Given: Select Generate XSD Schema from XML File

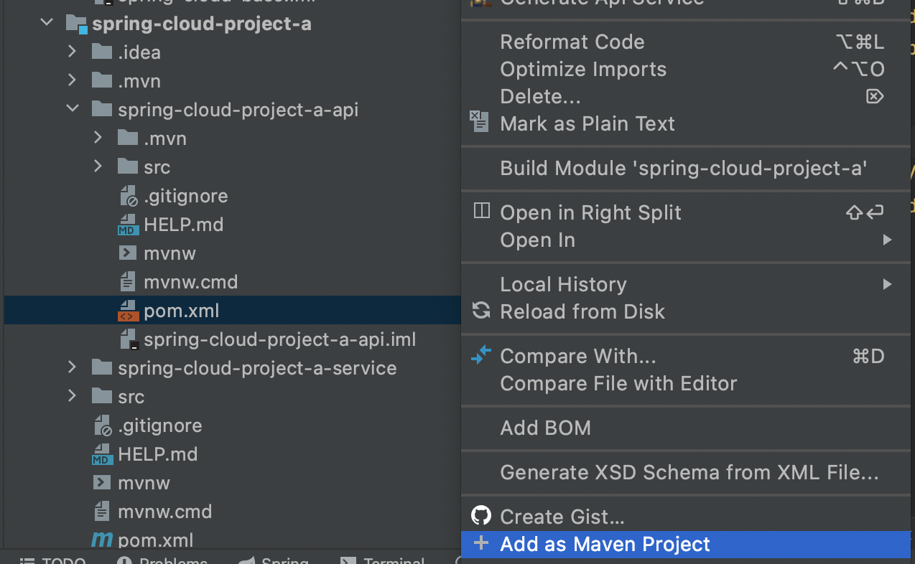Looking at the screenshot, I should tap(689, 472).
